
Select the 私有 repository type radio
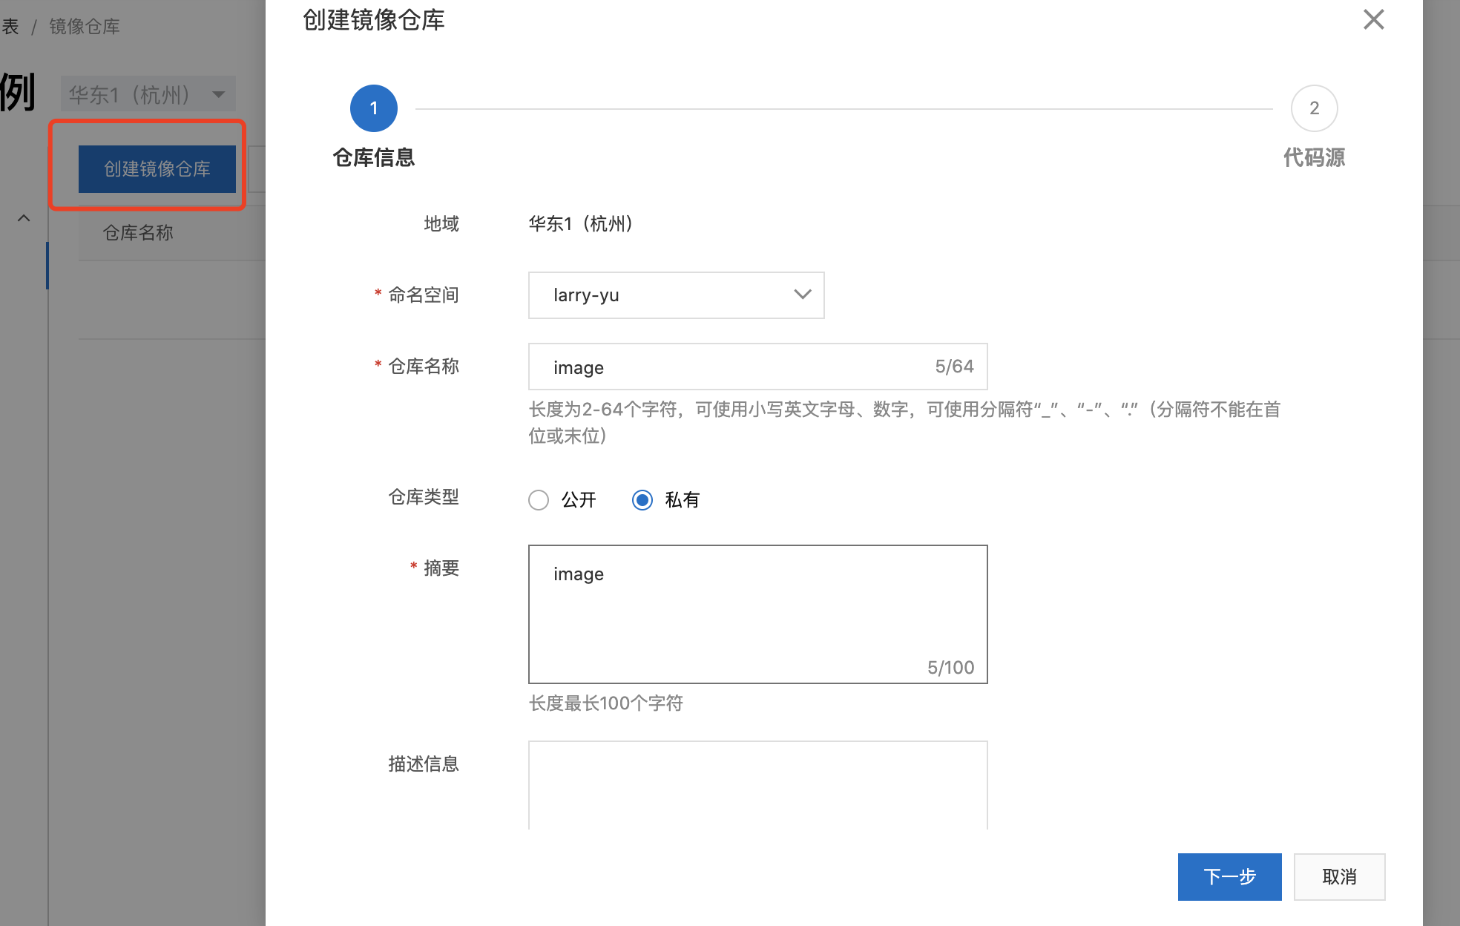(x=642, y=500)
